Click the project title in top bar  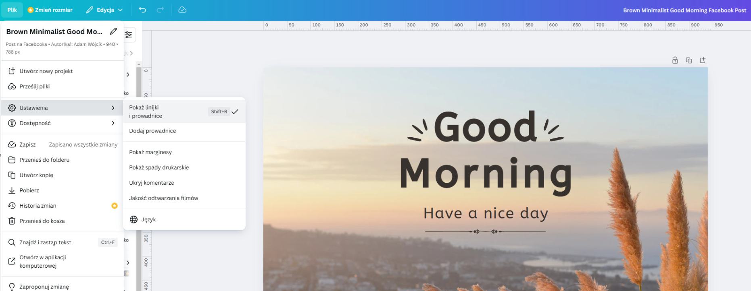point(684,10)
